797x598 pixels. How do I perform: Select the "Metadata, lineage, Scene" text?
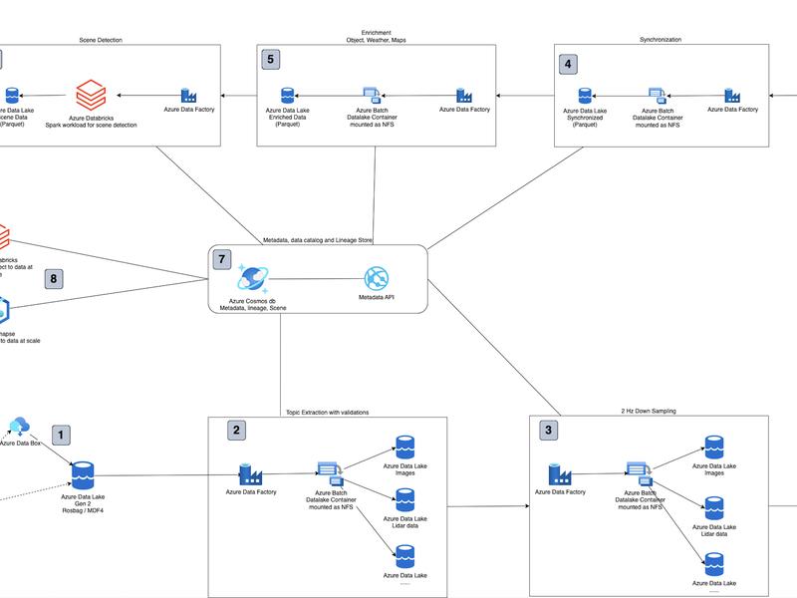pyautogui.click(x=253, y=308)
